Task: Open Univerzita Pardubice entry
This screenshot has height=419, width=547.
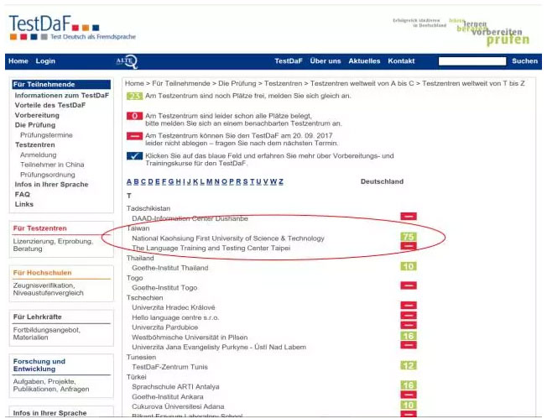Action: click(x=164, y=327)
